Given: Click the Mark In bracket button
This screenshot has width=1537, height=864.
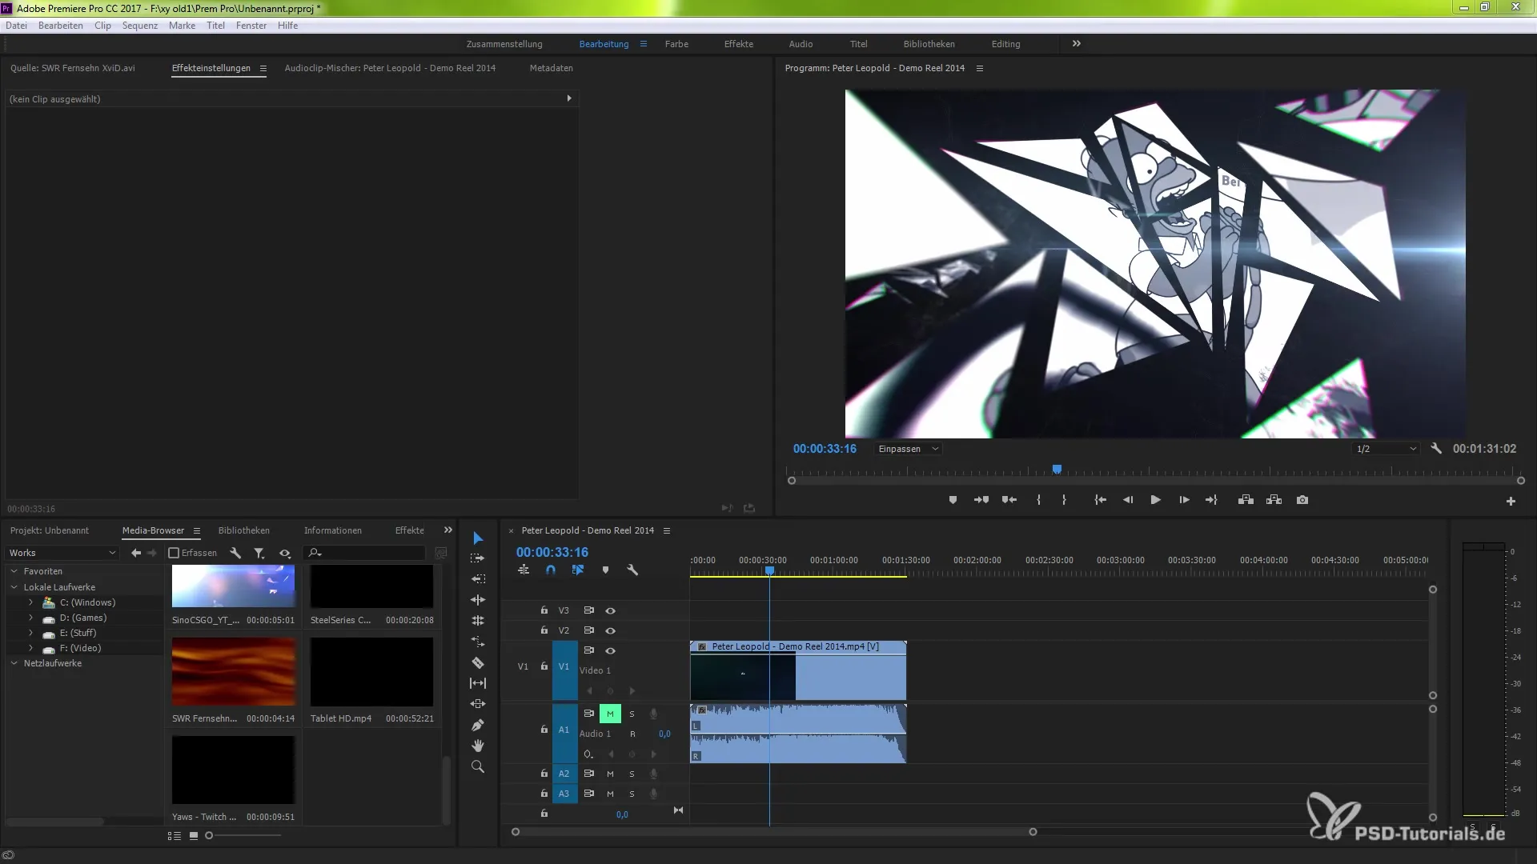Looking at the screenshot, I should point(1038,500).
